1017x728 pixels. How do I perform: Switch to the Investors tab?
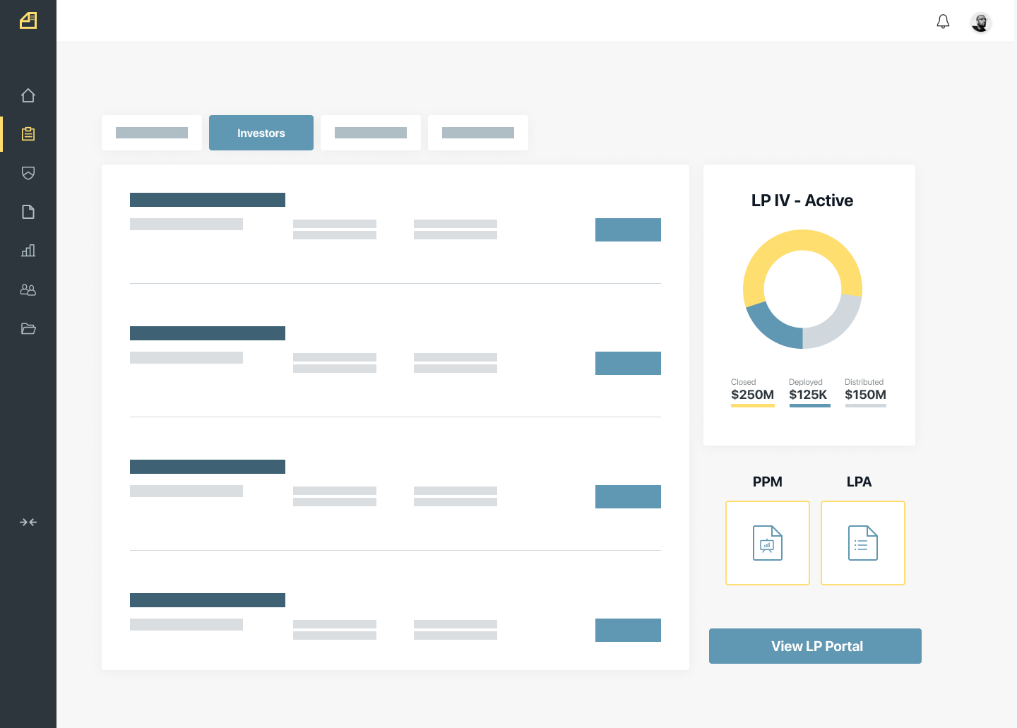point(261,133)
